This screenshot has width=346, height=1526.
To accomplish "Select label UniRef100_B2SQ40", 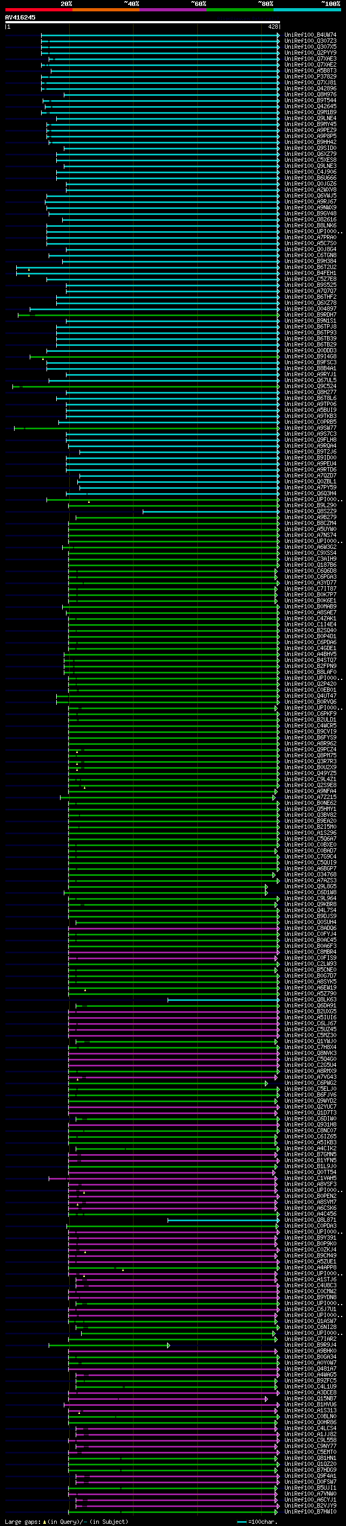I will click(x=310, y=630).
